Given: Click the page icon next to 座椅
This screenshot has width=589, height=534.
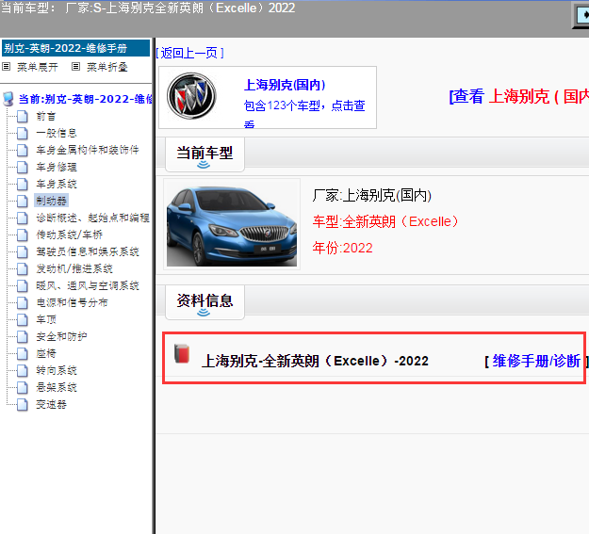Looking at the screenshot, I should click(23, 354).
